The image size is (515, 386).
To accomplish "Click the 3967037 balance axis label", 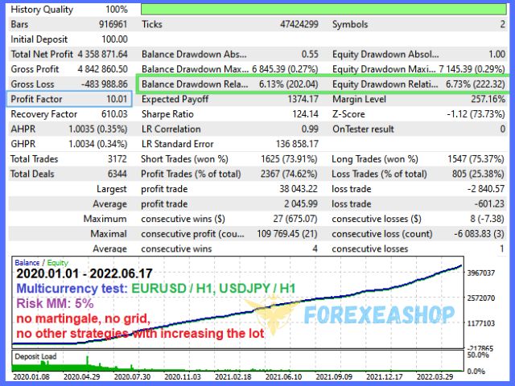I will [x=481, y=273].
